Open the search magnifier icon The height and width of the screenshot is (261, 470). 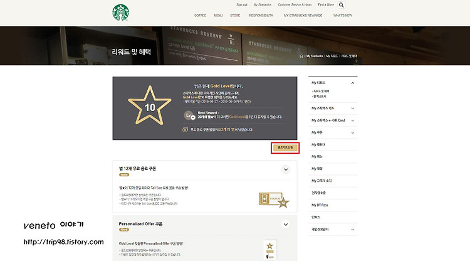coord(342,5)
